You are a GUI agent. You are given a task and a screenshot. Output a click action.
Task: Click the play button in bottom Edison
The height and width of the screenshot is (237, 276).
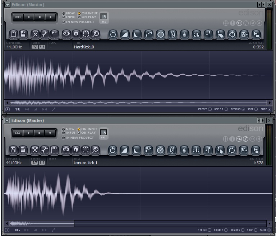(x=28, y=133)
